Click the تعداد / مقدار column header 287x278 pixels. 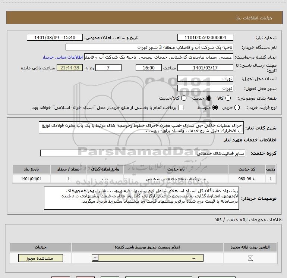tap(69, 169)
